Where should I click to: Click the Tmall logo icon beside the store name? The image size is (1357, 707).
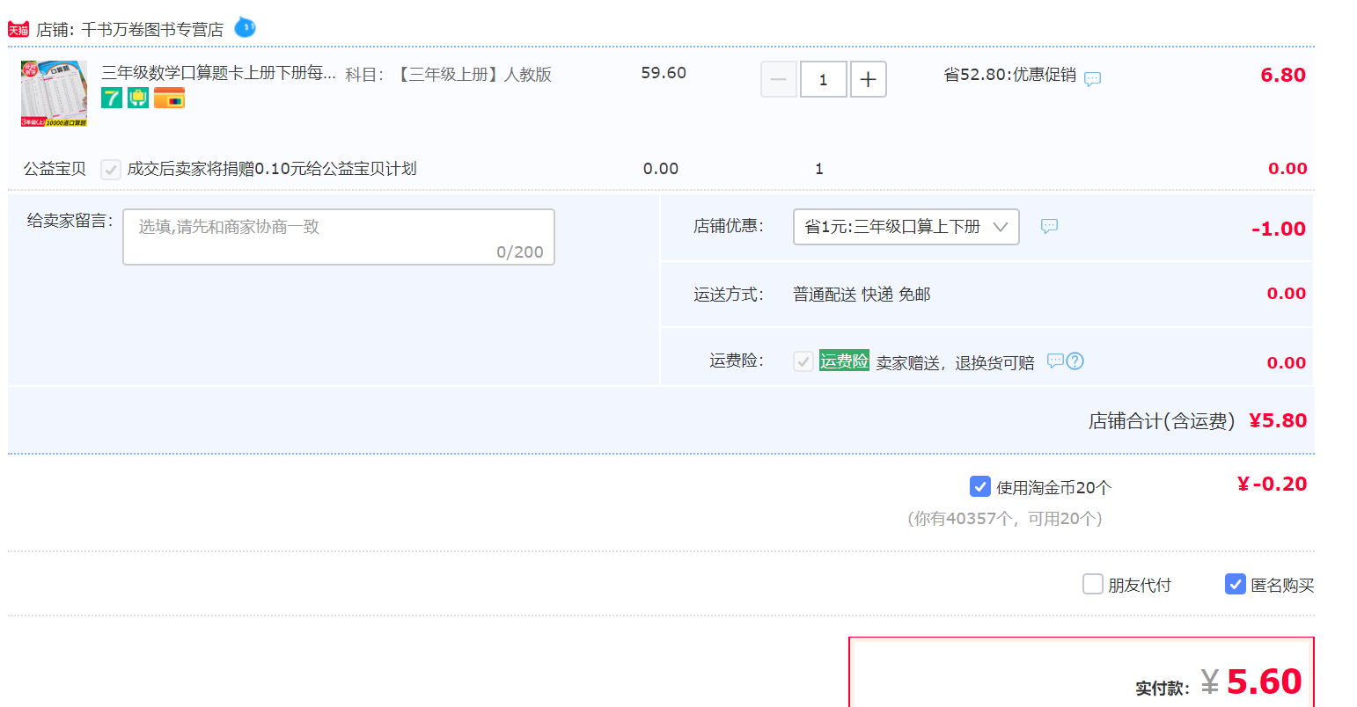click(18, 30)
